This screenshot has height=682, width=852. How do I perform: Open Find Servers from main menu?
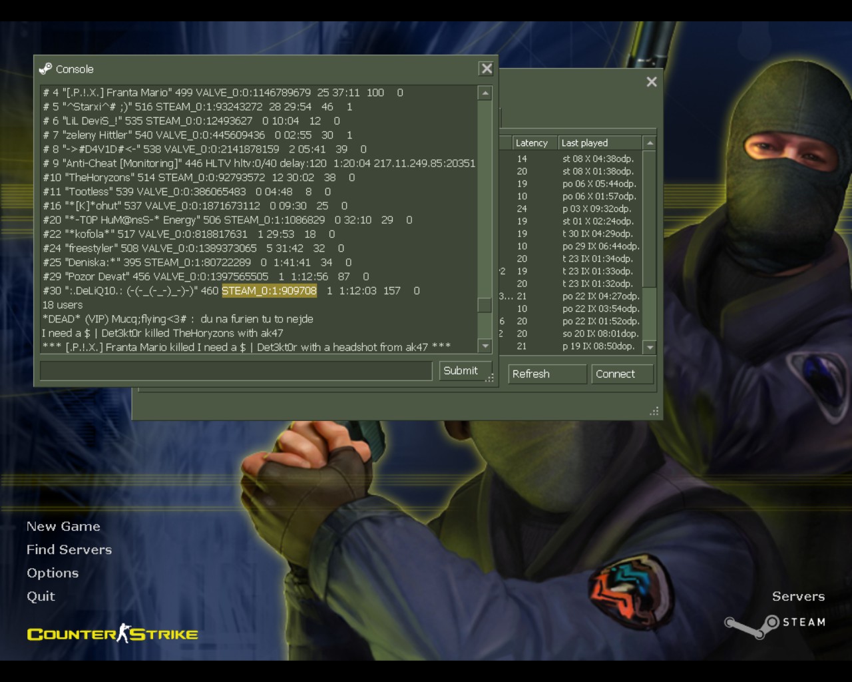(69, 549)
